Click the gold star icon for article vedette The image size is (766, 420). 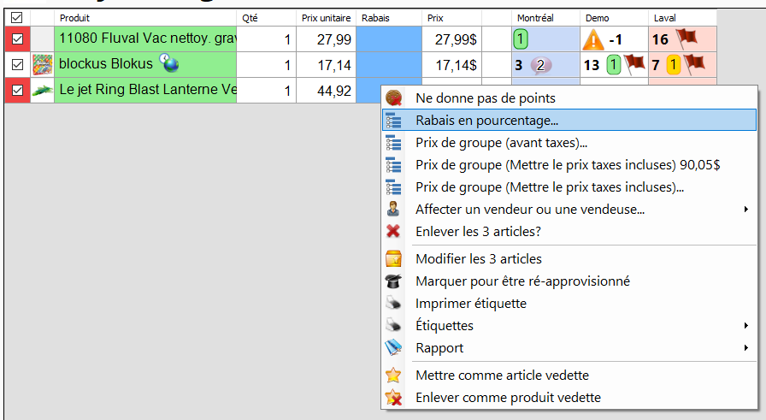393,375
